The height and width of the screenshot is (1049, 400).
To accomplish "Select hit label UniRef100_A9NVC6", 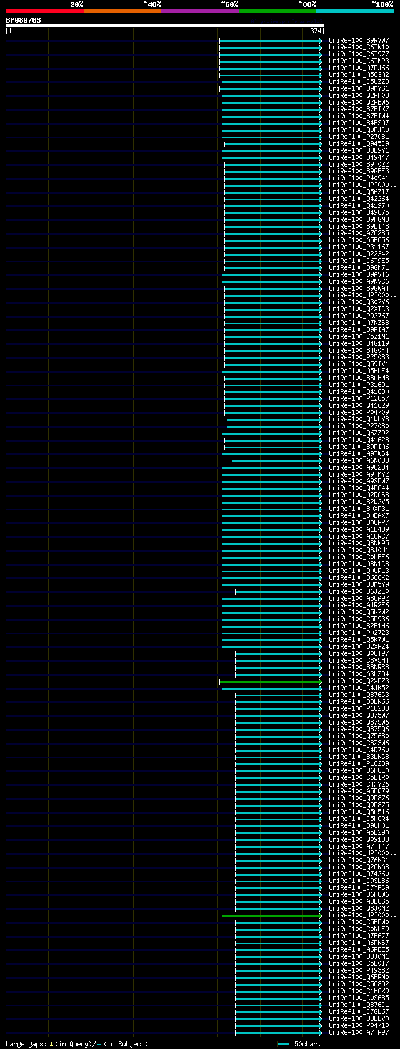I will coord(359,282).
